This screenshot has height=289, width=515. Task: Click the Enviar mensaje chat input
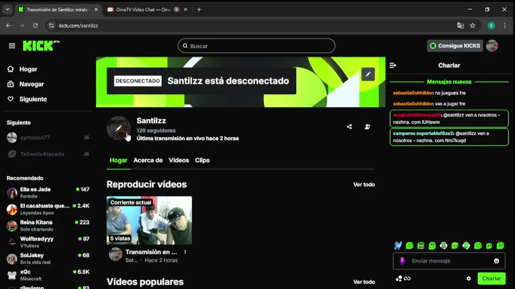pyautogui.click(x=449, y=261)
